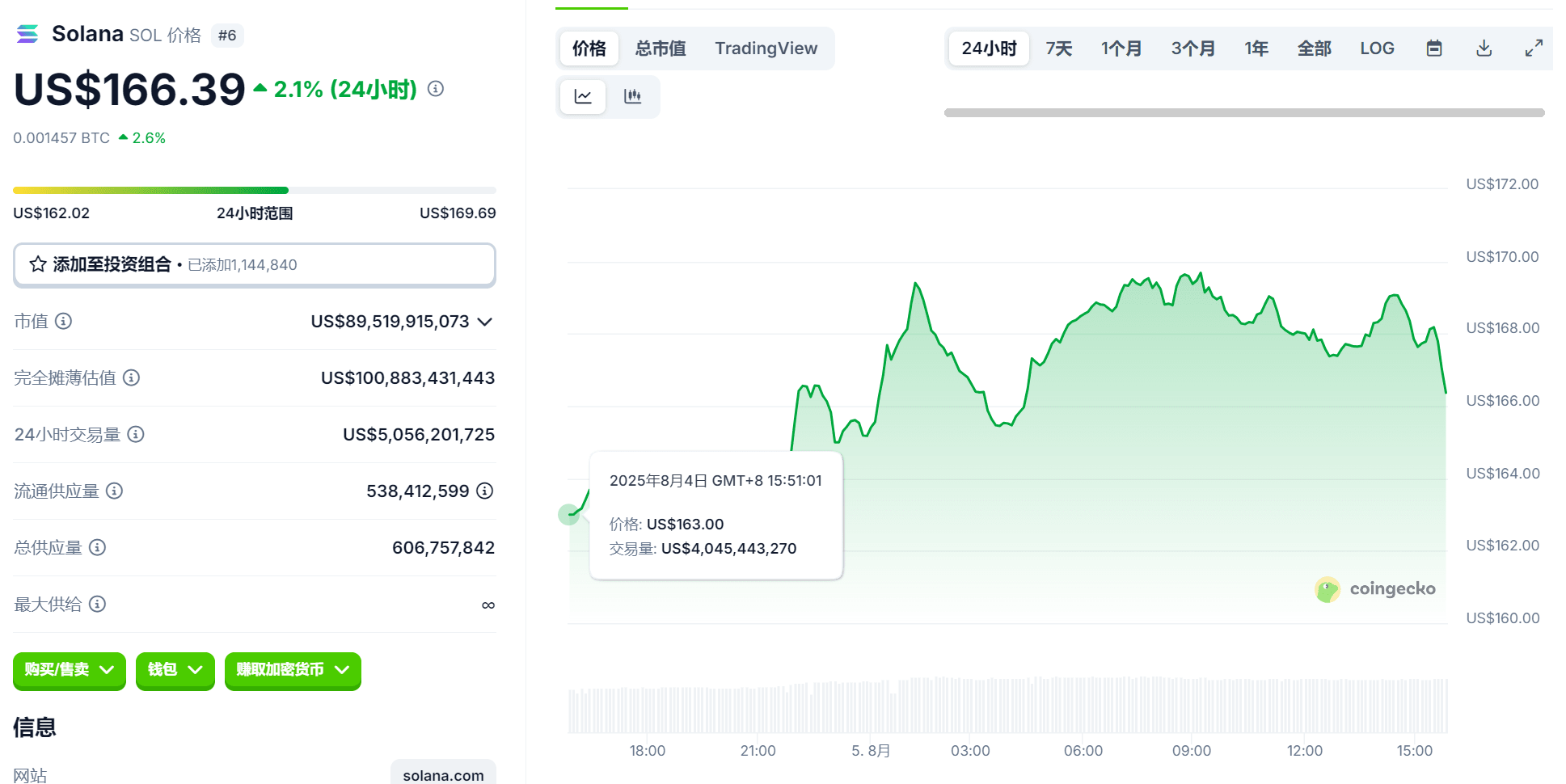Click the horizontal chart scrollbar

1244,113
